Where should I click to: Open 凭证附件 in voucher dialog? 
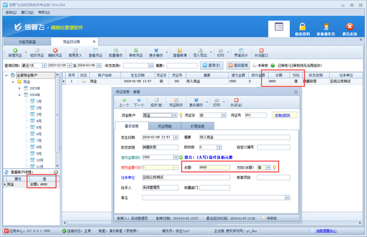pyautogui.click(x=176, y=102)
